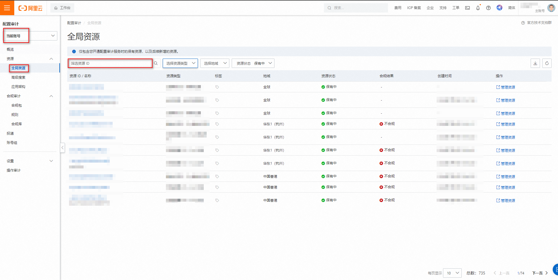
Task: Open 投递 in the sidebar
Action: click(10, 133)
